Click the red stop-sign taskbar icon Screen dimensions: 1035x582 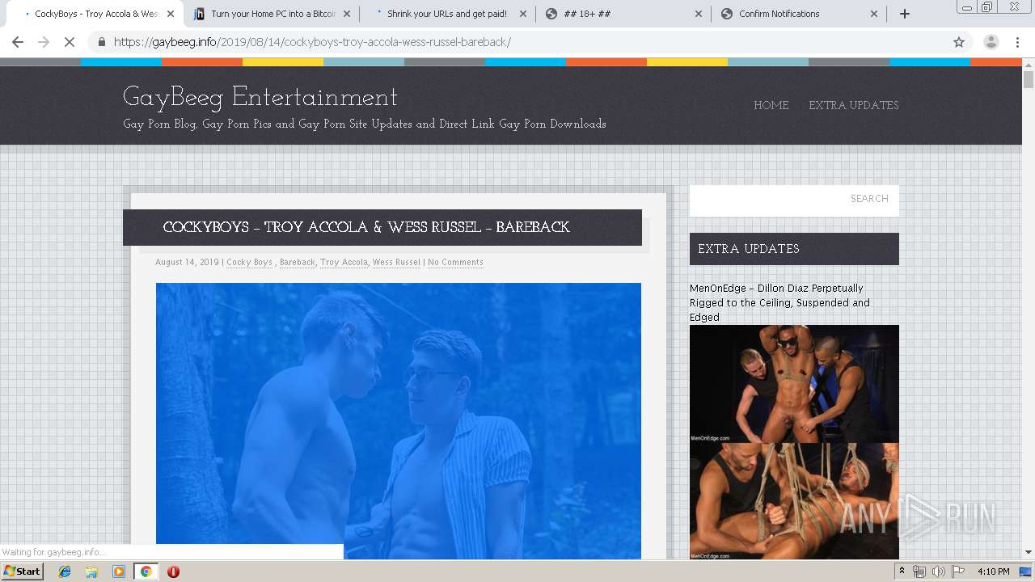[x=173, y=571]
